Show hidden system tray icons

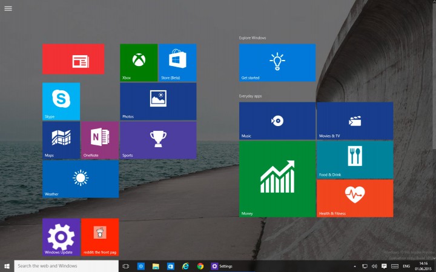355,267
